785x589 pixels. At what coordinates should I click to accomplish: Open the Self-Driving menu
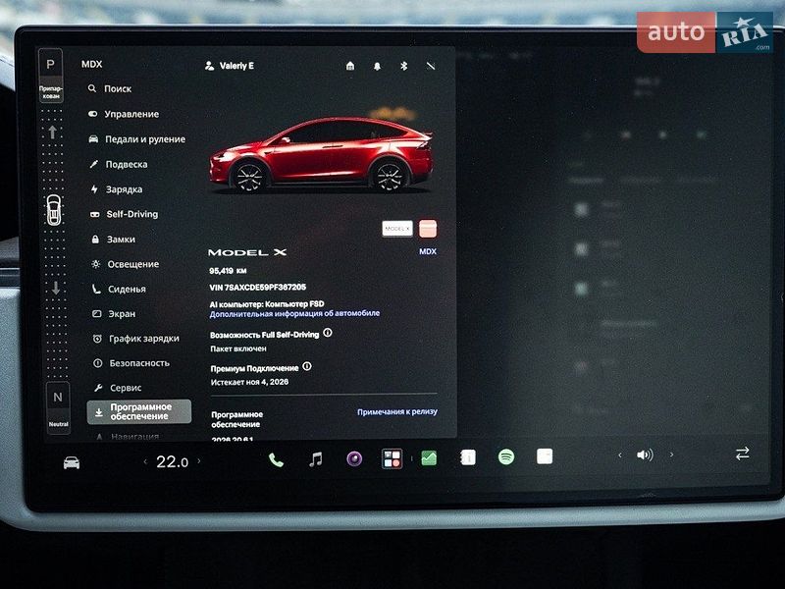124,214
